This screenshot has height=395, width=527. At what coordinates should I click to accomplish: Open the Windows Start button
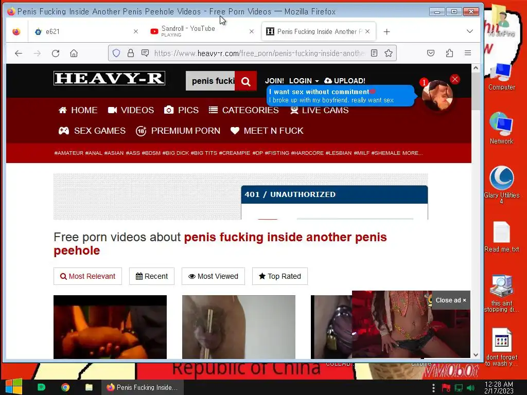click(14, 387)
